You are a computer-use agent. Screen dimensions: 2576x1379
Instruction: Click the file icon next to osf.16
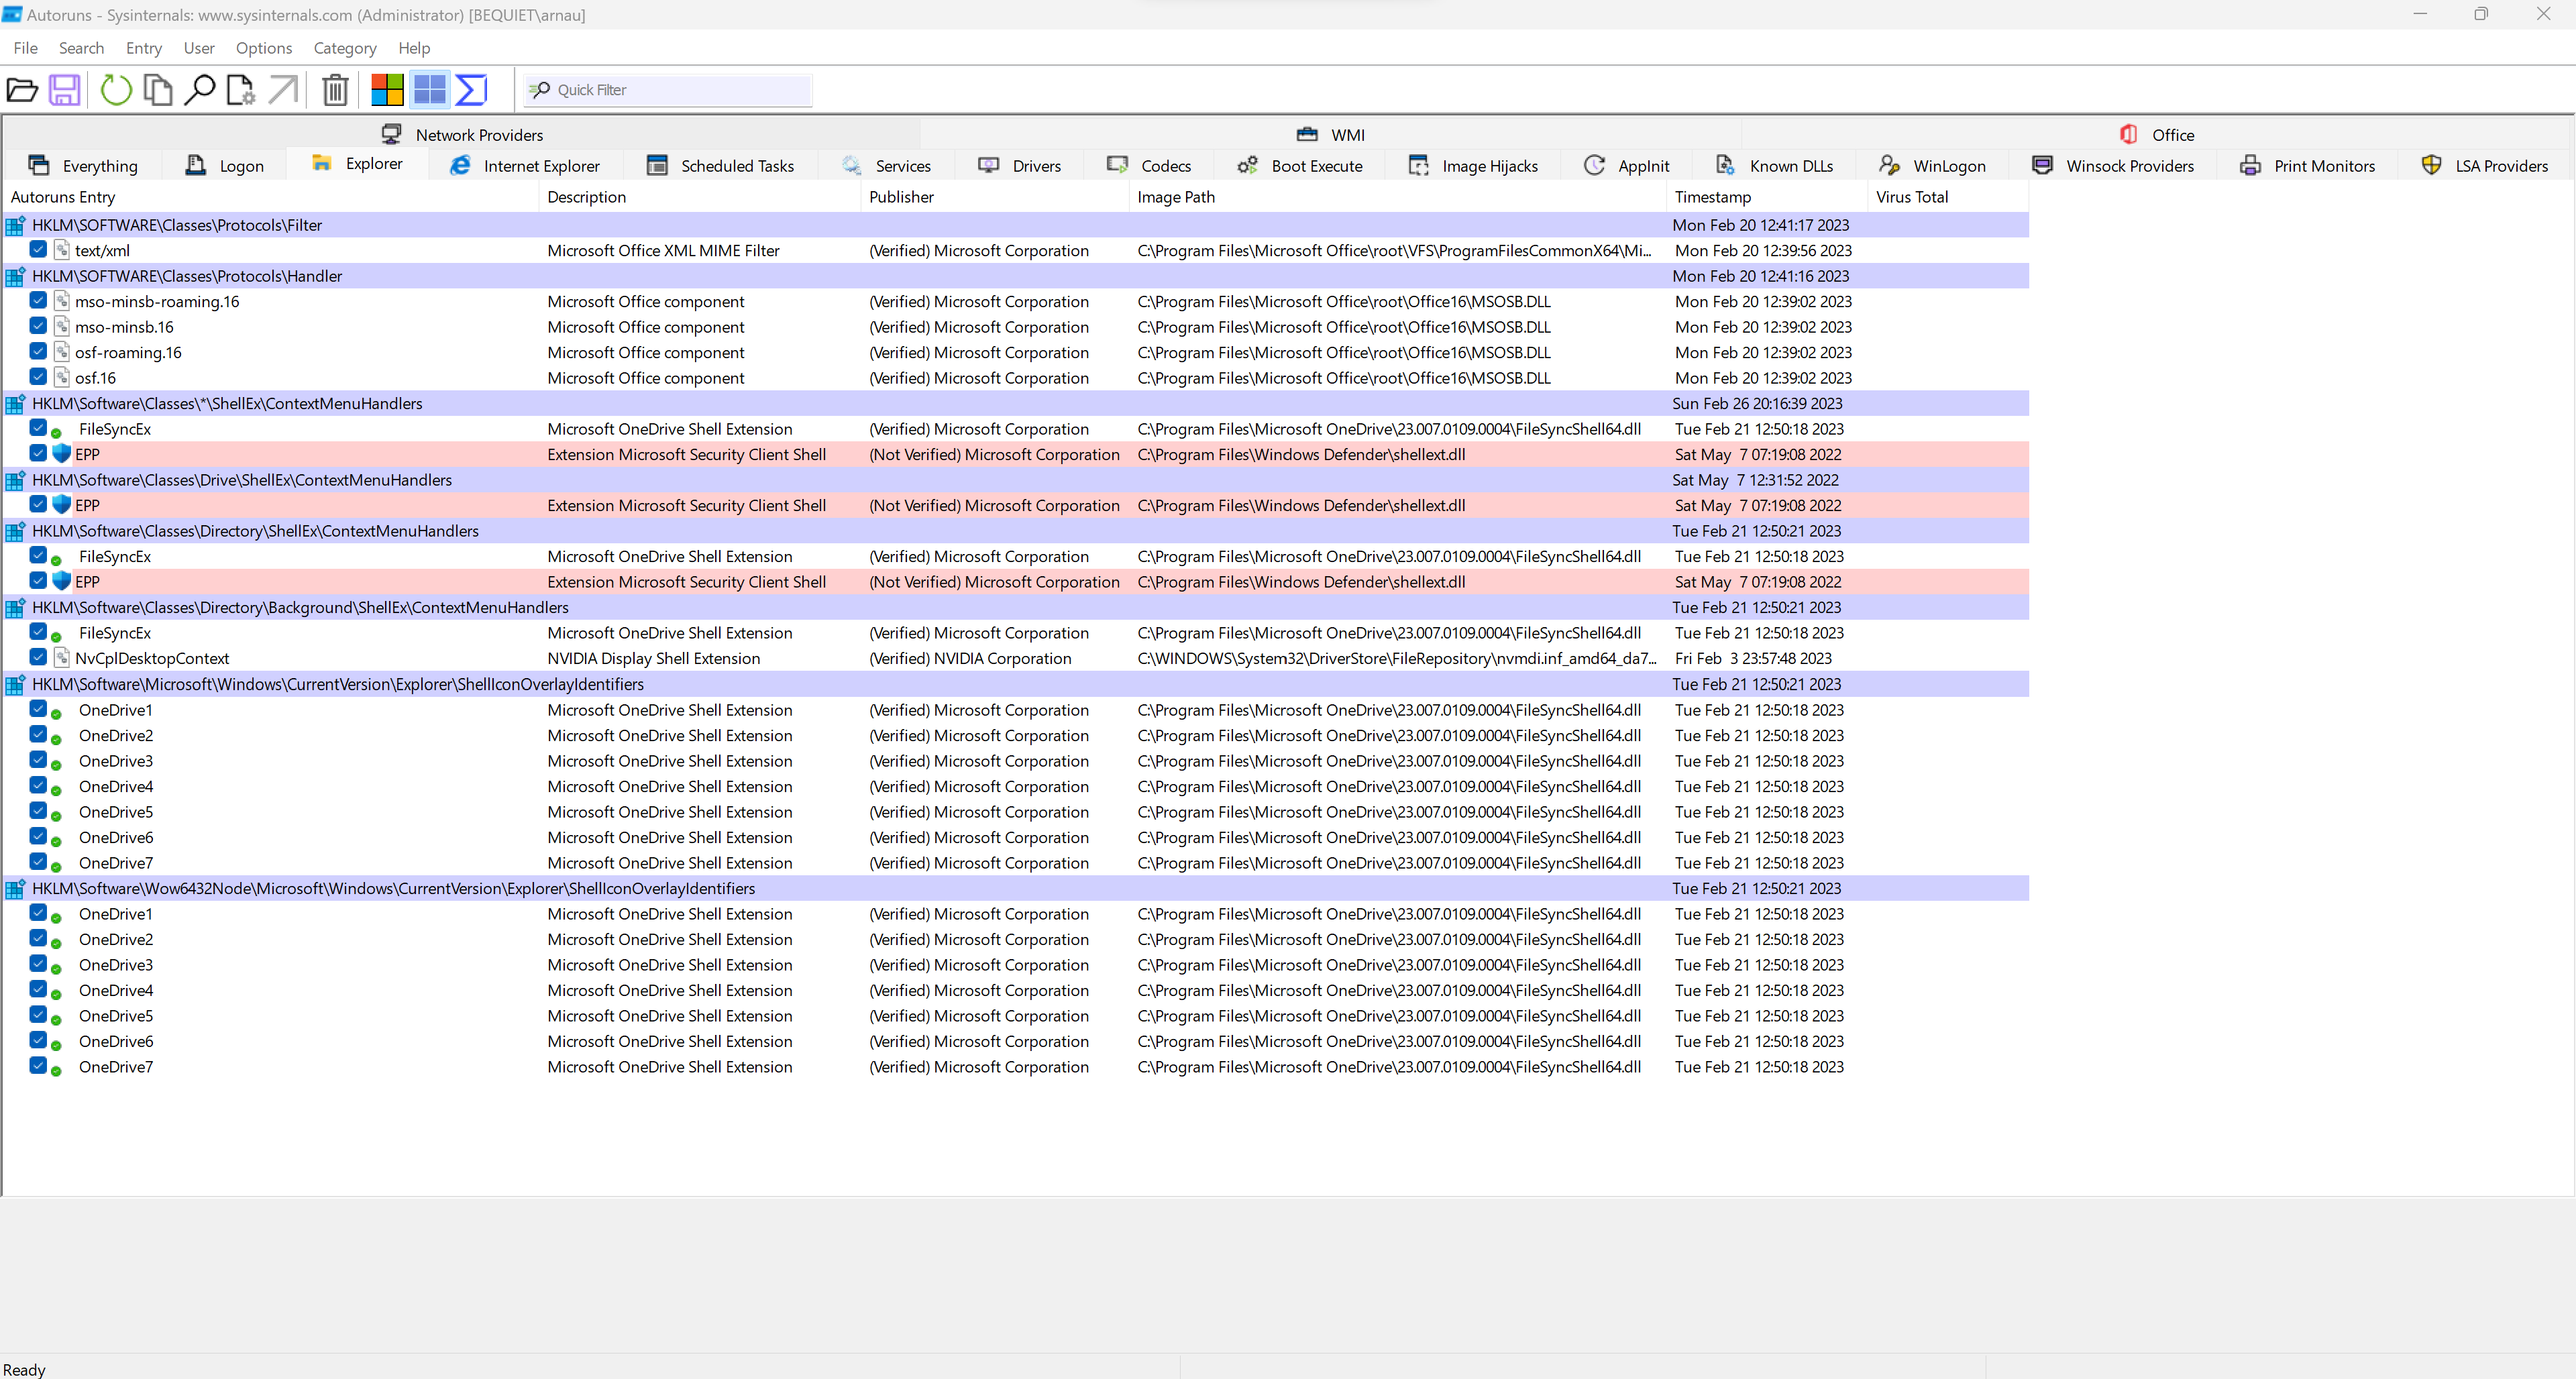(x=62, y=378)
